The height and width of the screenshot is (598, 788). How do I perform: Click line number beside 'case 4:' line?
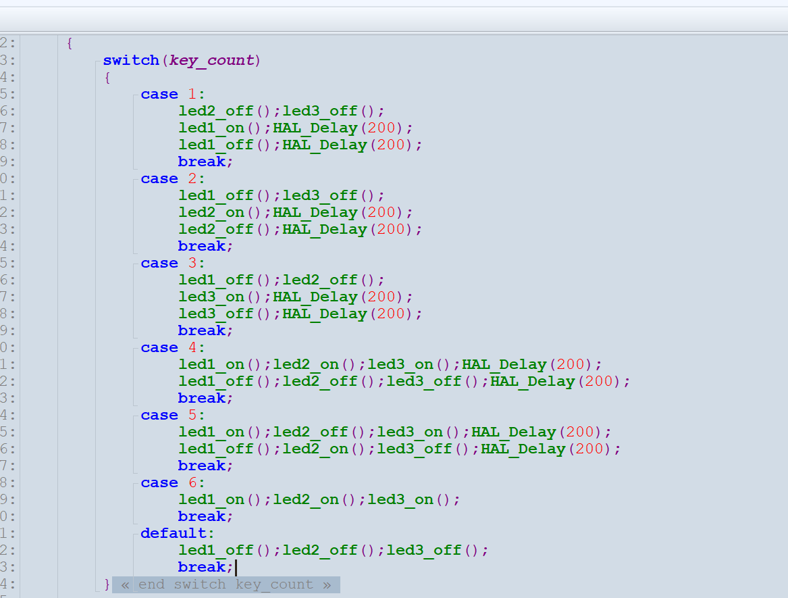click(x=8, y=347)
